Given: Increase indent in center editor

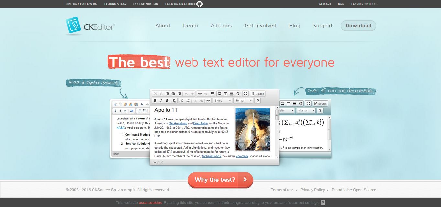Looking at the screenshot, I should [x=201, y=101].
